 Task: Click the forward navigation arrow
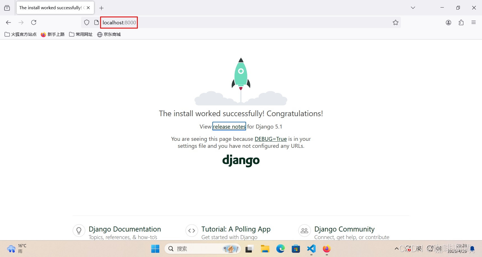21,22
